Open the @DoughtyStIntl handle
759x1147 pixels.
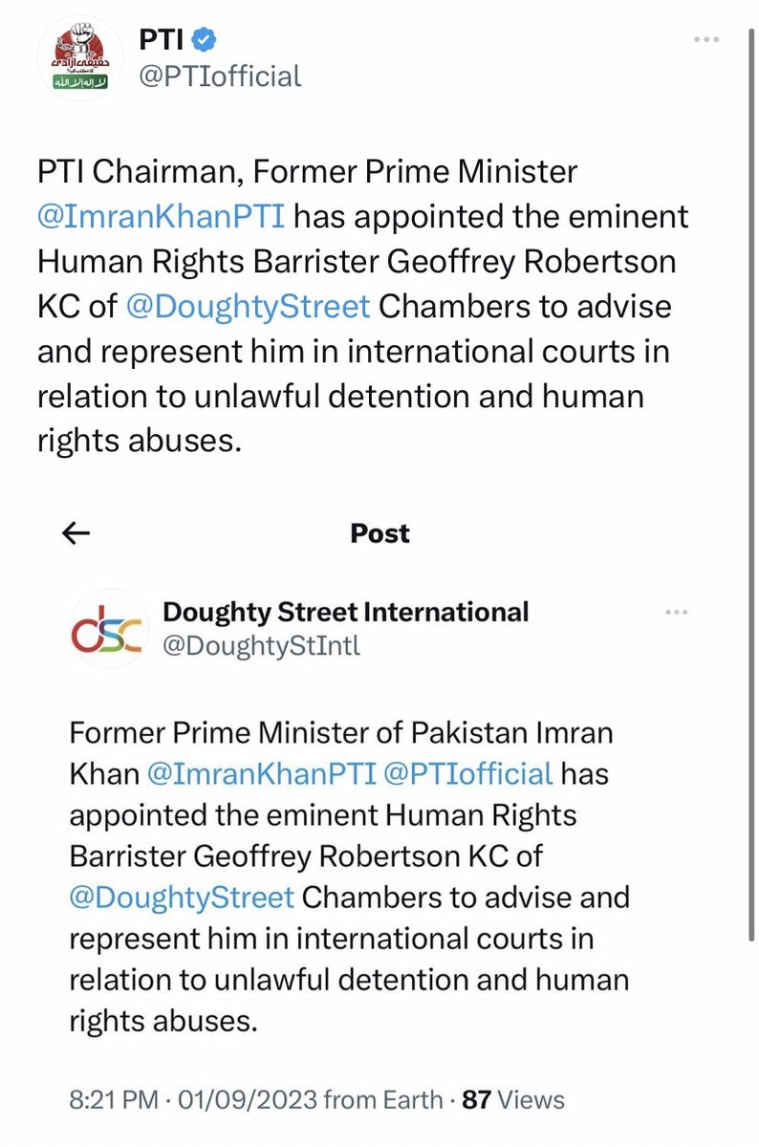262,647
